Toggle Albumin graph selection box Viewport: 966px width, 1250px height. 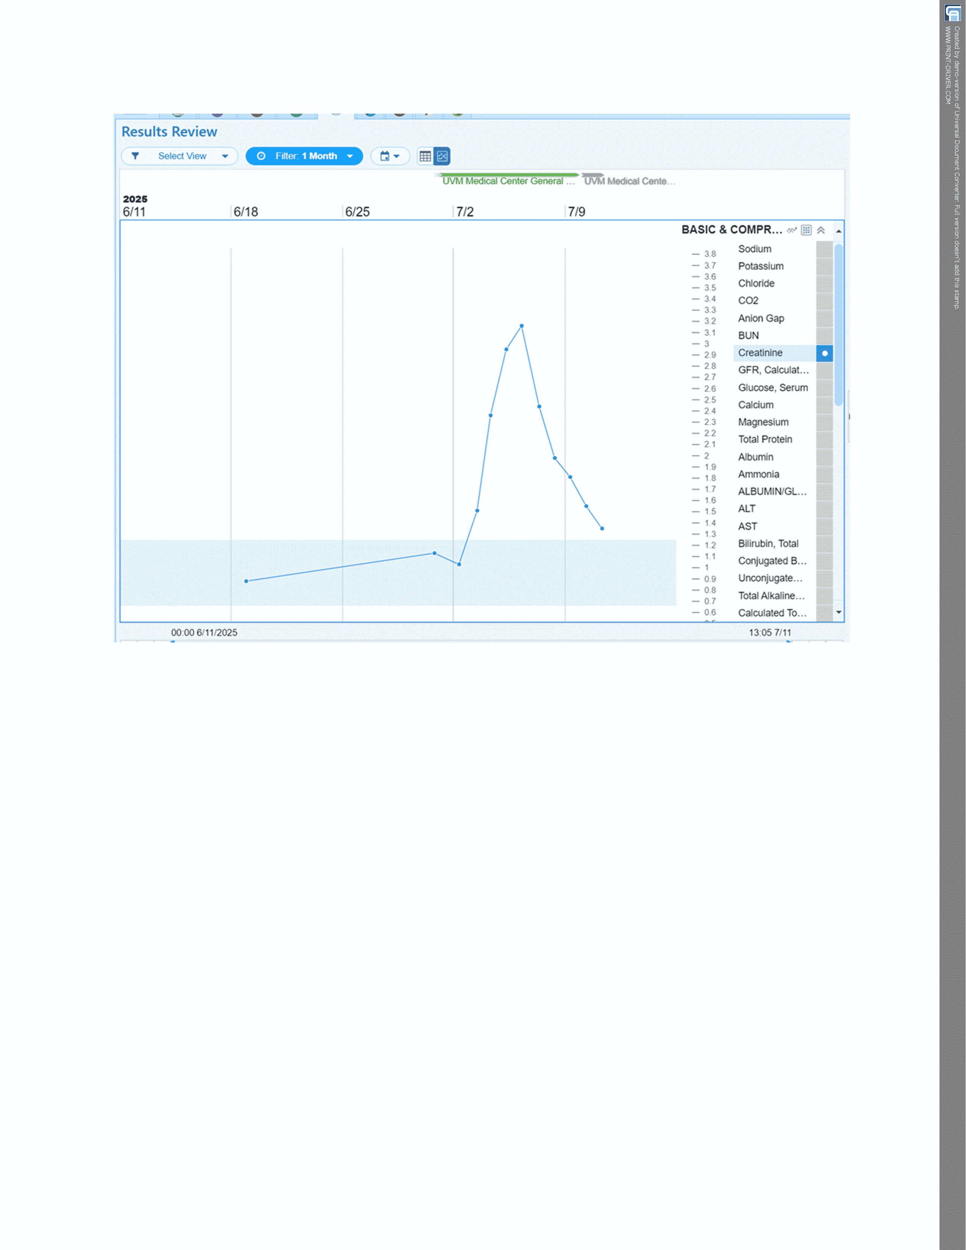(824, 457)
